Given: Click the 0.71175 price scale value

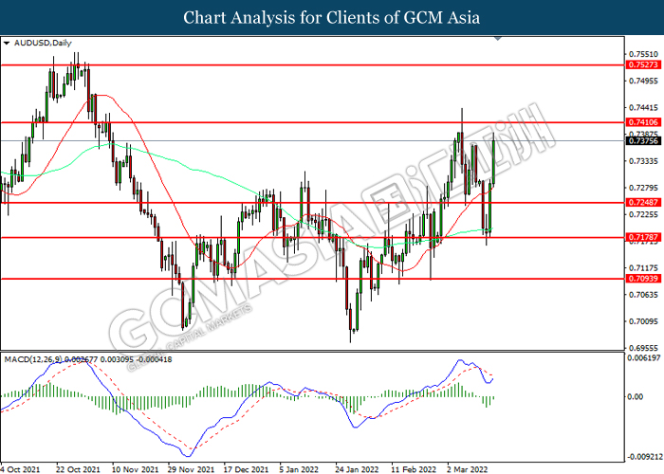Looking at the screenshot, I should pyautogui.click(x=644, y=268).
